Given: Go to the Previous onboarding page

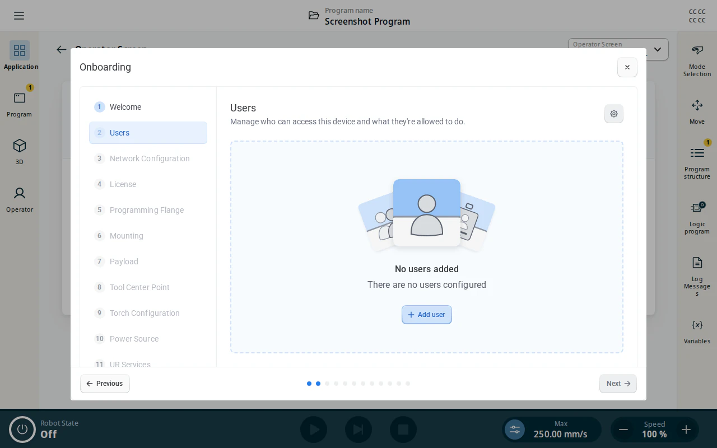Looking at the screenshot, I should 105,384.
